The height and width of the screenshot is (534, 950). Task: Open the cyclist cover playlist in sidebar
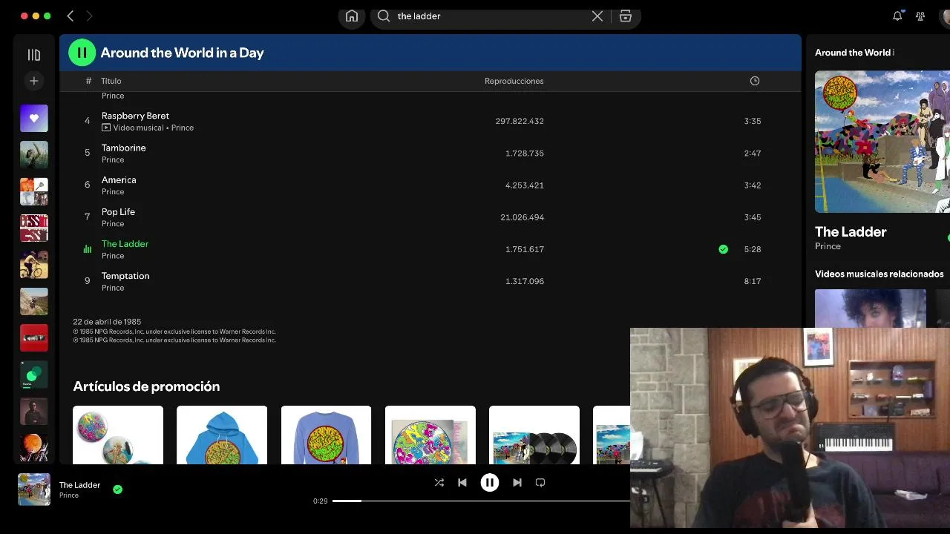(34, 265)
